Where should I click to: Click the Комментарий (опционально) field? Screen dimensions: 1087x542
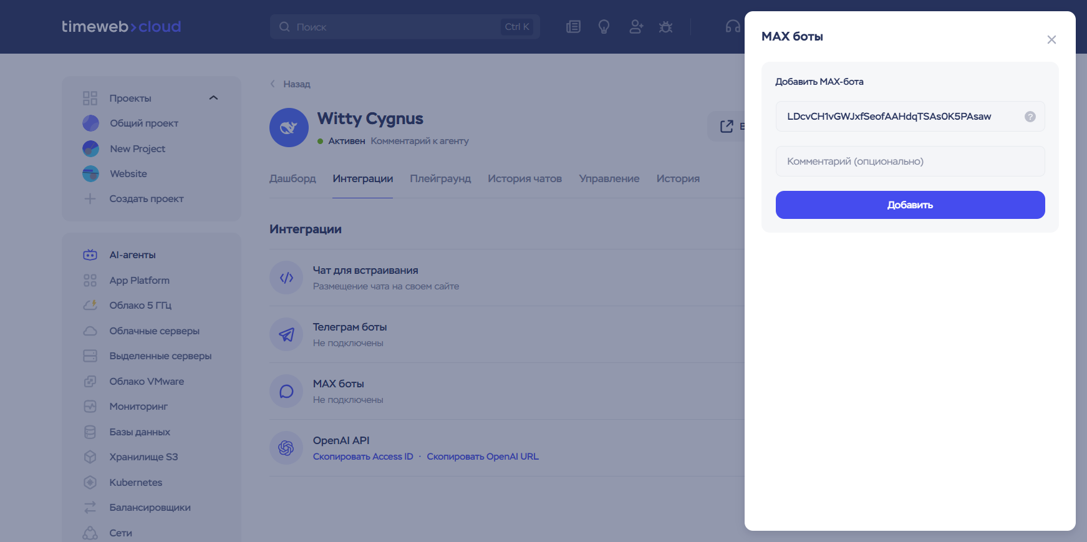tap(911, 162)
